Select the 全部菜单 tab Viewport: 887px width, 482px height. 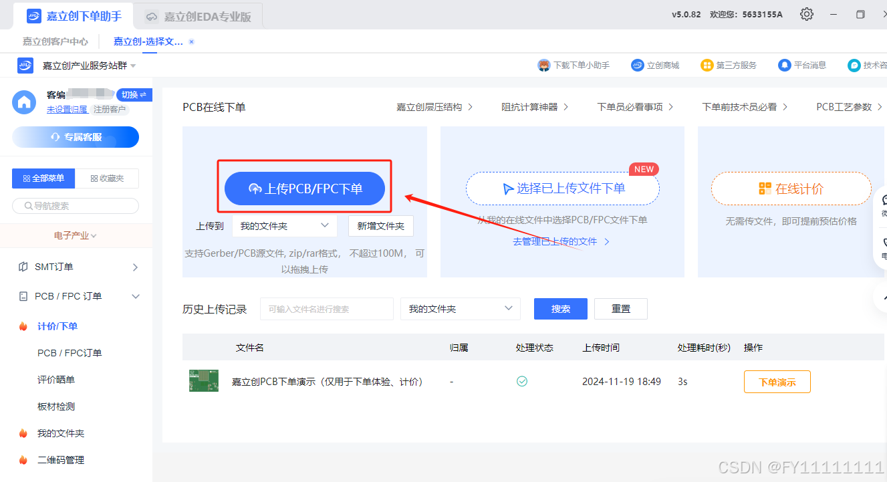43,178
